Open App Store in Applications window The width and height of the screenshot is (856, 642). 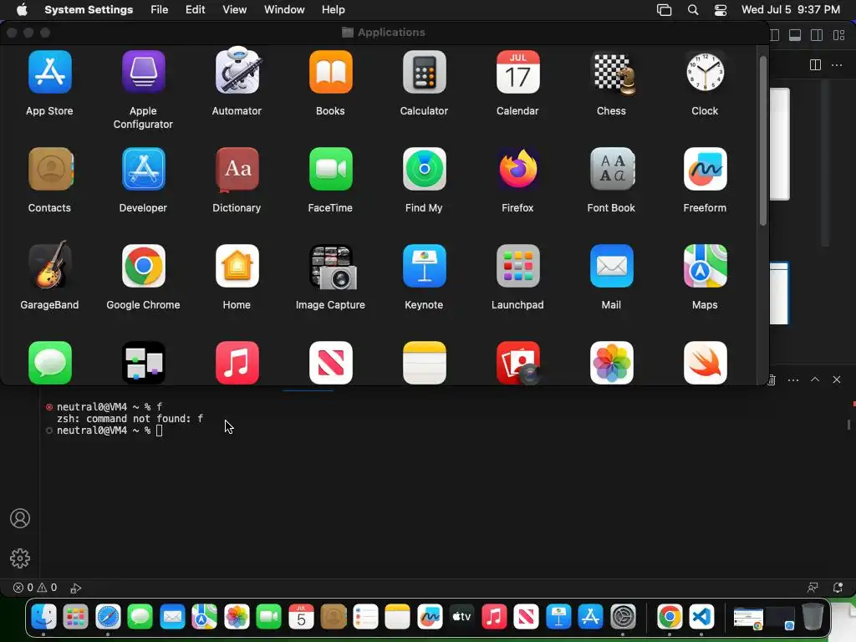click(49, 72)
